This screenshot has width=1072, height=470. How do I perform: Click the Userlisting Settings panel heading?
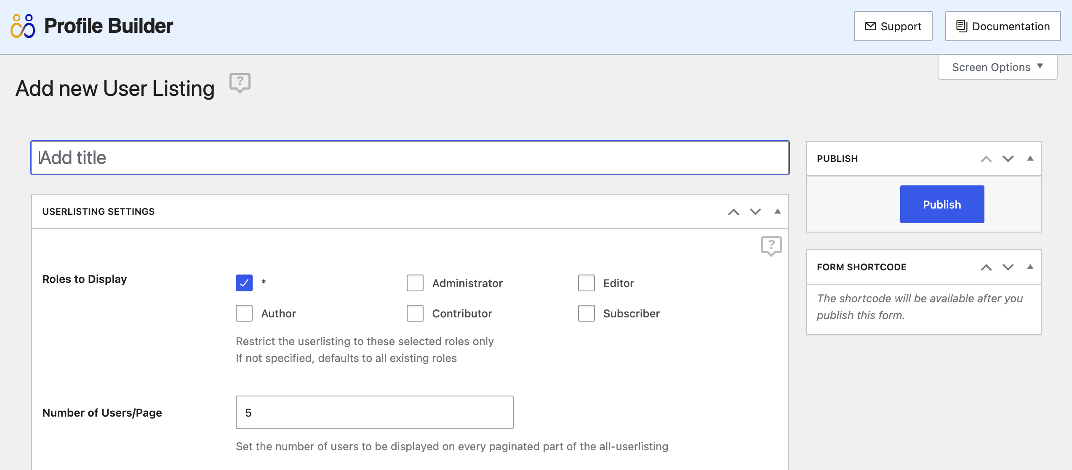coord(99,211)
